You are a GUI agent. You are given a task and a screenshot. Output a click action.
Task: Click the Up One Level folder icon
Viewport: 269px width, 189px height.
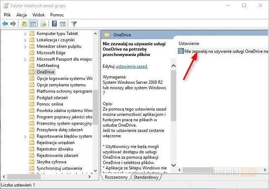pyautogui.click(x=24, y=24)
